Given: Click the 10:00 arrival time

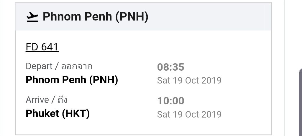Looking at the screenshot, I should coord(171,101).
